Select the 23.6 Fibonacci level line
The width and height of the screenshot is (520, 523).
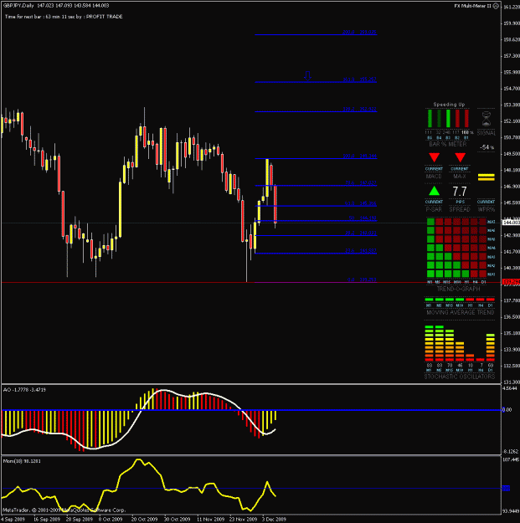click(x=316, y=254)
